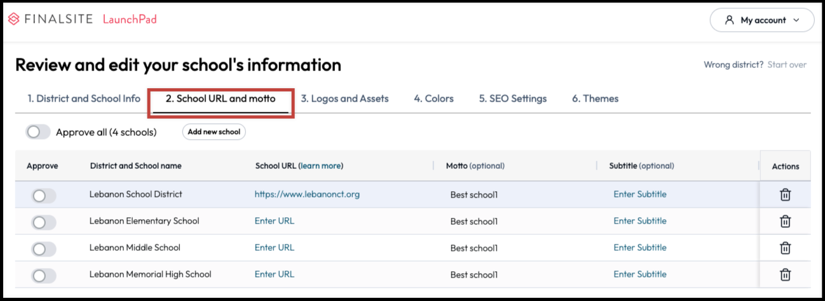Approve Lebanon School District toggle
The height and width of the screenshot is (301, 825).
[44, 196]
